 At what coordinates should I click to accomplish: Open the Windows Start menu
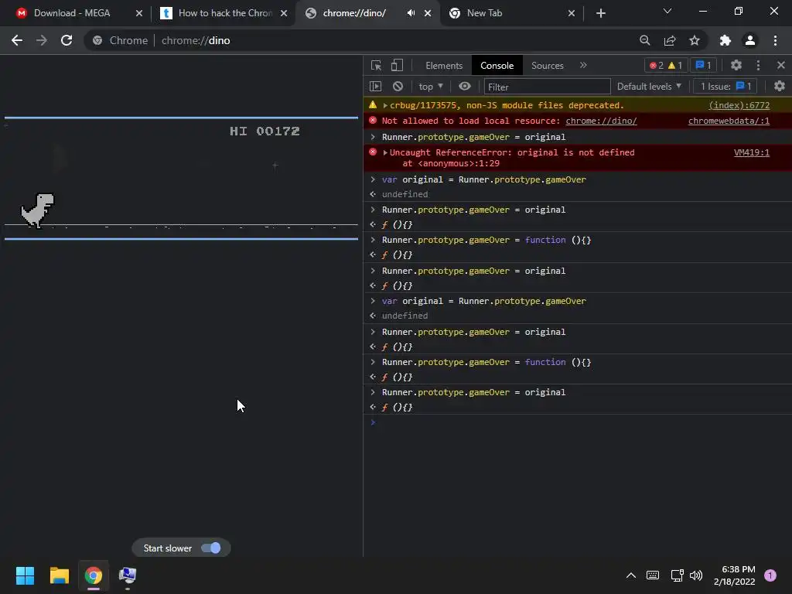coord(25,575)
